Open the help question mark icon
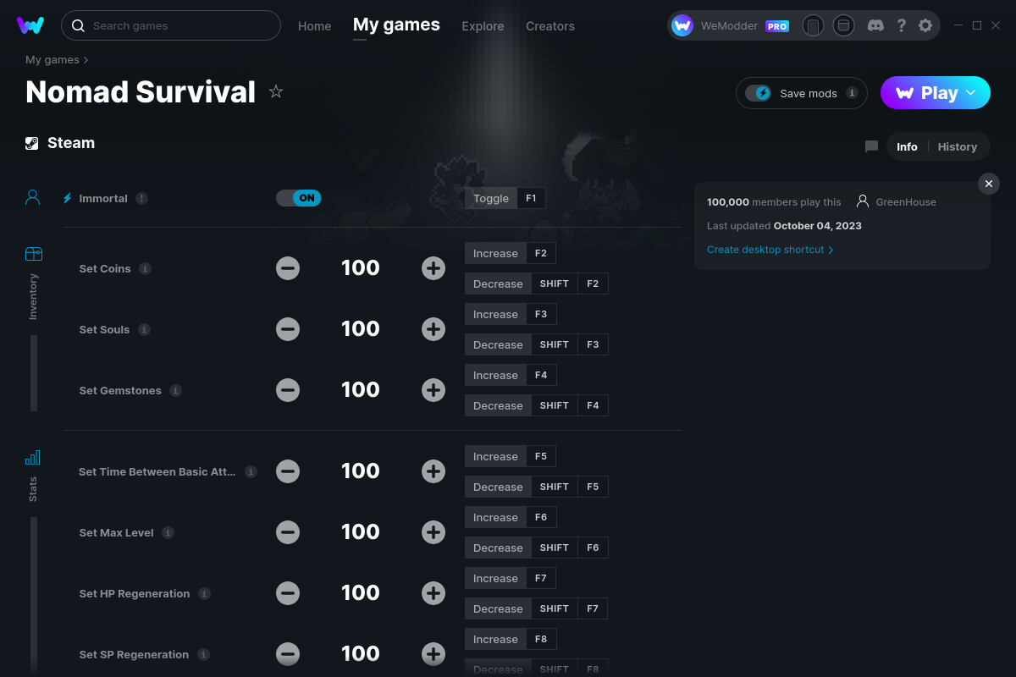Viewport: 1016px width, 677px height. (x=901, y=25)
